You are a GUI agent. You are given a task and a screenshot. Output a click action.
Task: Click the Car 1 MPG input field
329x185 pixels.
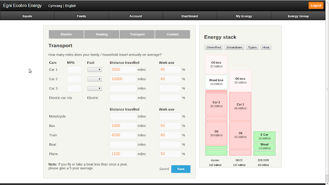click(x=74, y=70)
